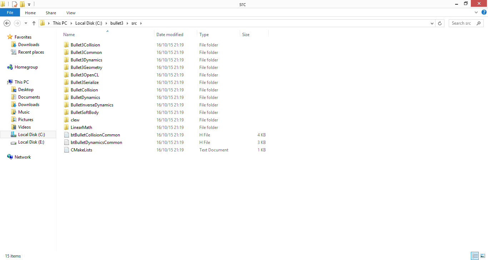Open the Bullet3OpenCL folder icon
Screen dimensions: 488x260
pyautogui.click(x=66, y=75)
